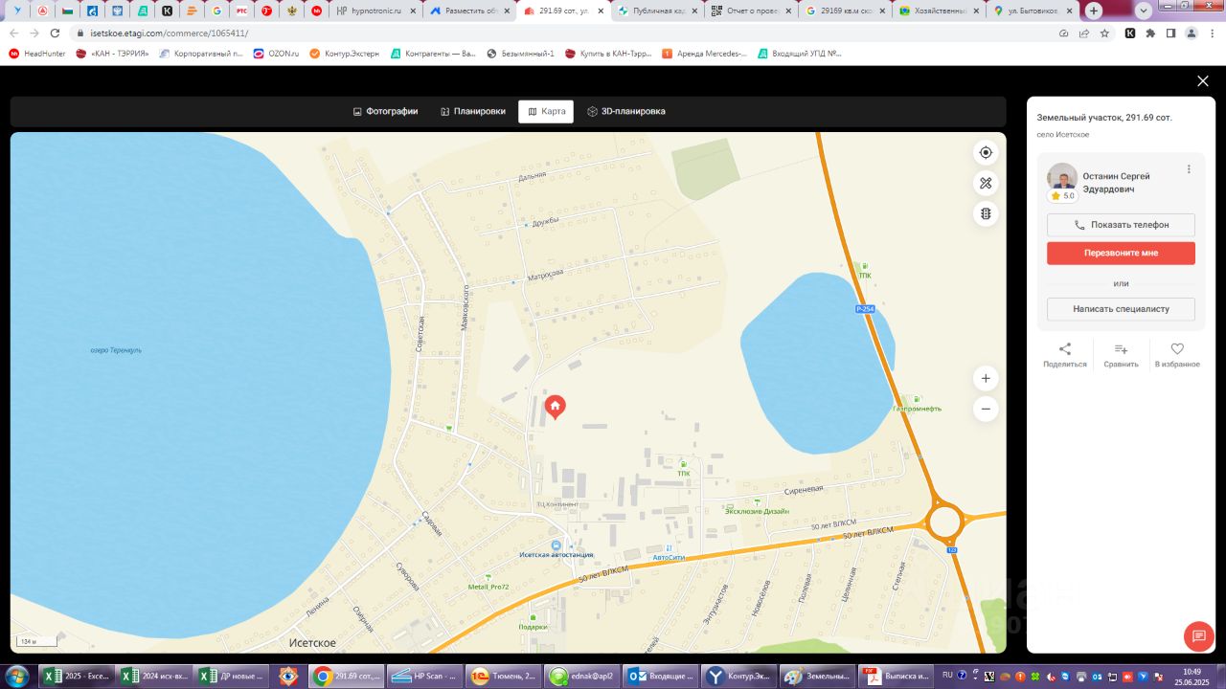The image size is (1226, 689).
Task: Open the Windows Start button
Action: [x=17, y=676]
